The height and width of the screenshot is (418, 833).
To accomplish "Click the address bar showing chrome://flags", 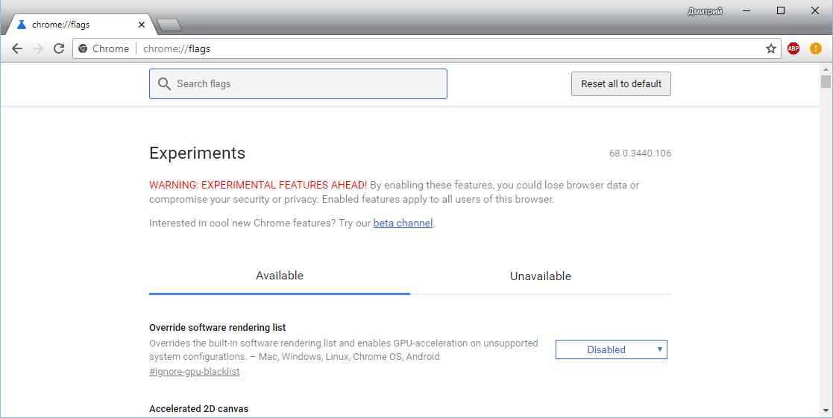I will coord(447,48).
